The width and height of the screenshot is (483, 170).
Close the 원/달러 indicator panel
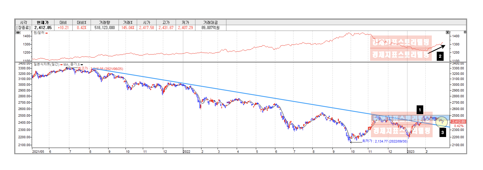point(465,32)
